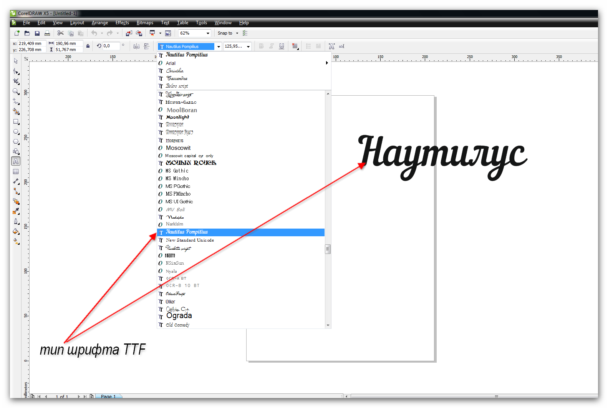The image size is (608, 408).
Task: Open the Bitmaps menu
Action: pos(145,23)
